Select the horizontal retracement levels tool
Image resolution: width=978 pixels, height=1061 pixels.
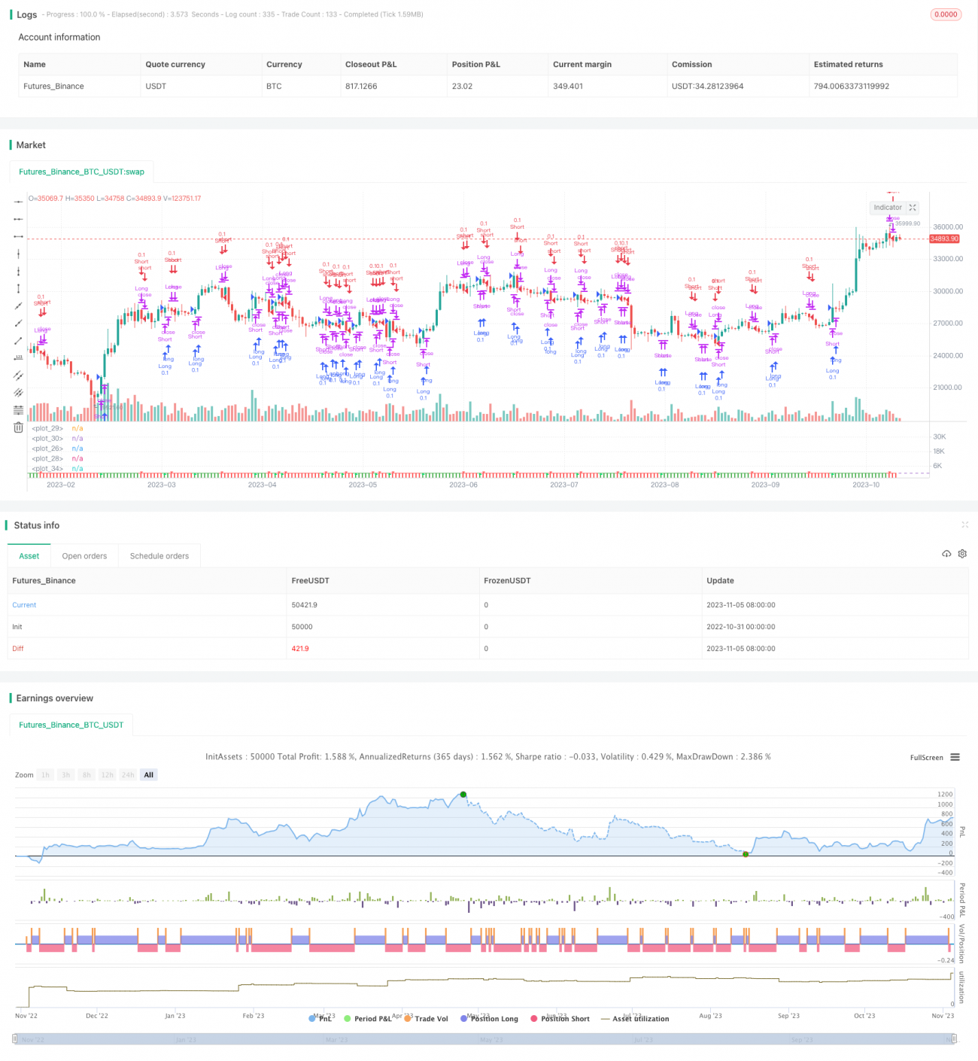18,409
